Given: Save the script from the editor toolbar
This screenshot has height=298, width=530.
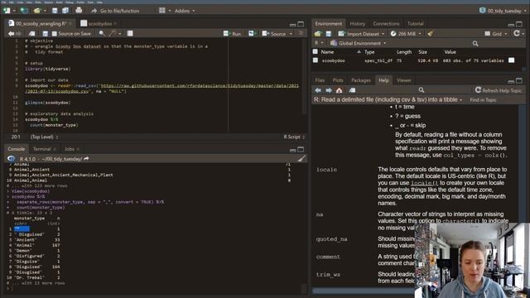Looking at the screenshot, I should pos(45,33).
